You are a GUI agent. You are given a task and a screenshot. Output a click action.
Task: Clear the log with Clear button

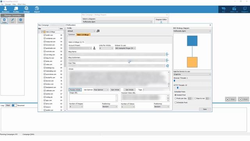click(8, 105)
